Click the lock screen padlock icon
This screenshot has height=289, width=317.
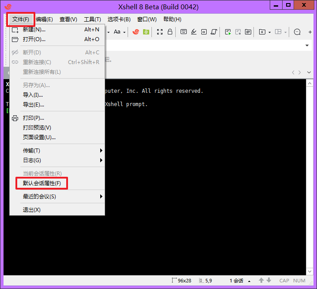click(170, 31)
